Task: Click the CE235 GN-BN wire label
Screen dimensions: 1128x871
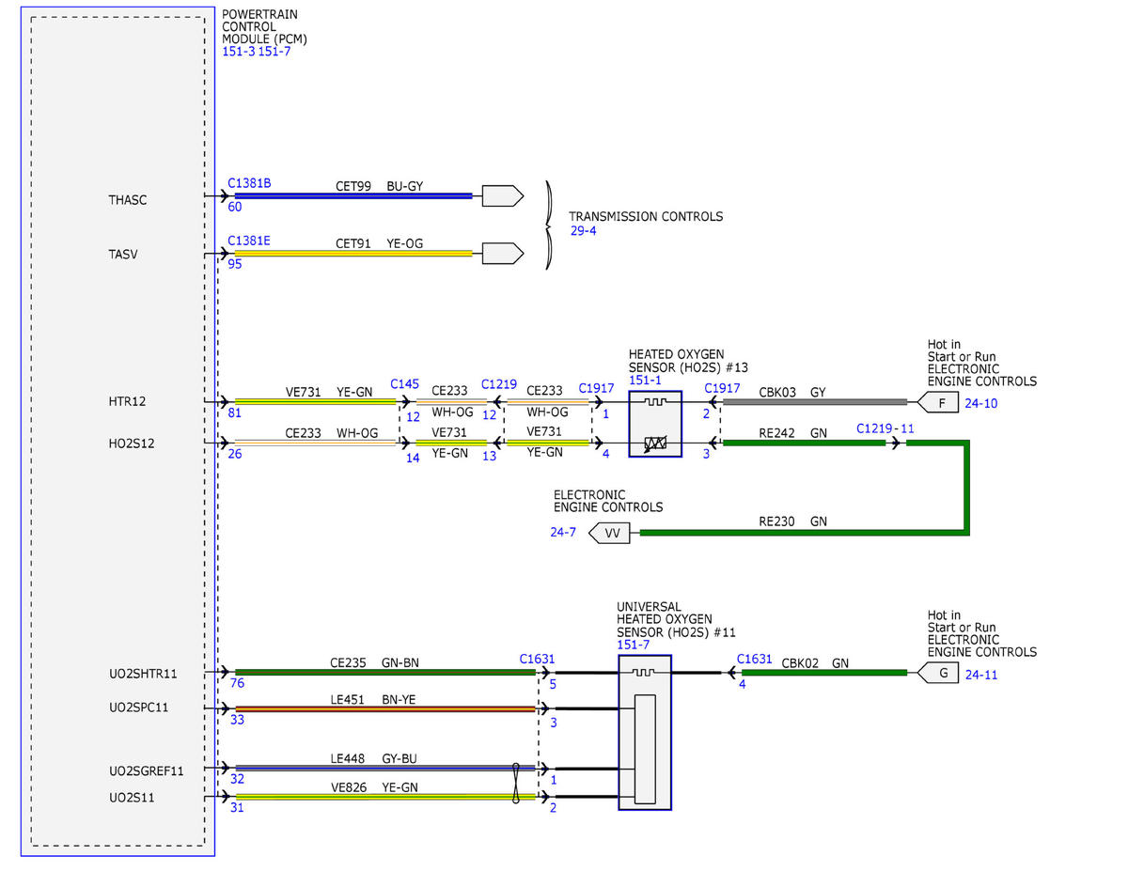Action: click(375, 662)
